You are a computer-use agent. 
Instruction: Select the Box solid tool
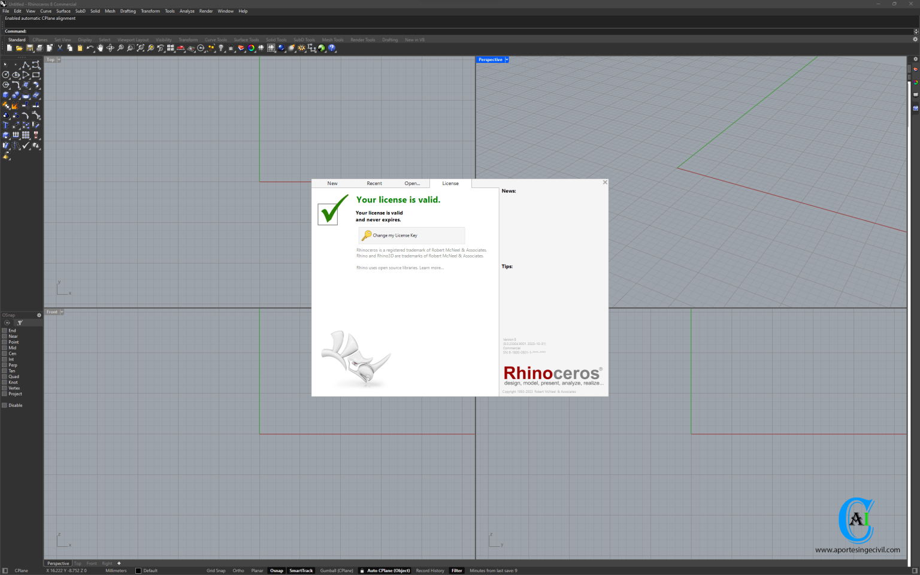6,95
